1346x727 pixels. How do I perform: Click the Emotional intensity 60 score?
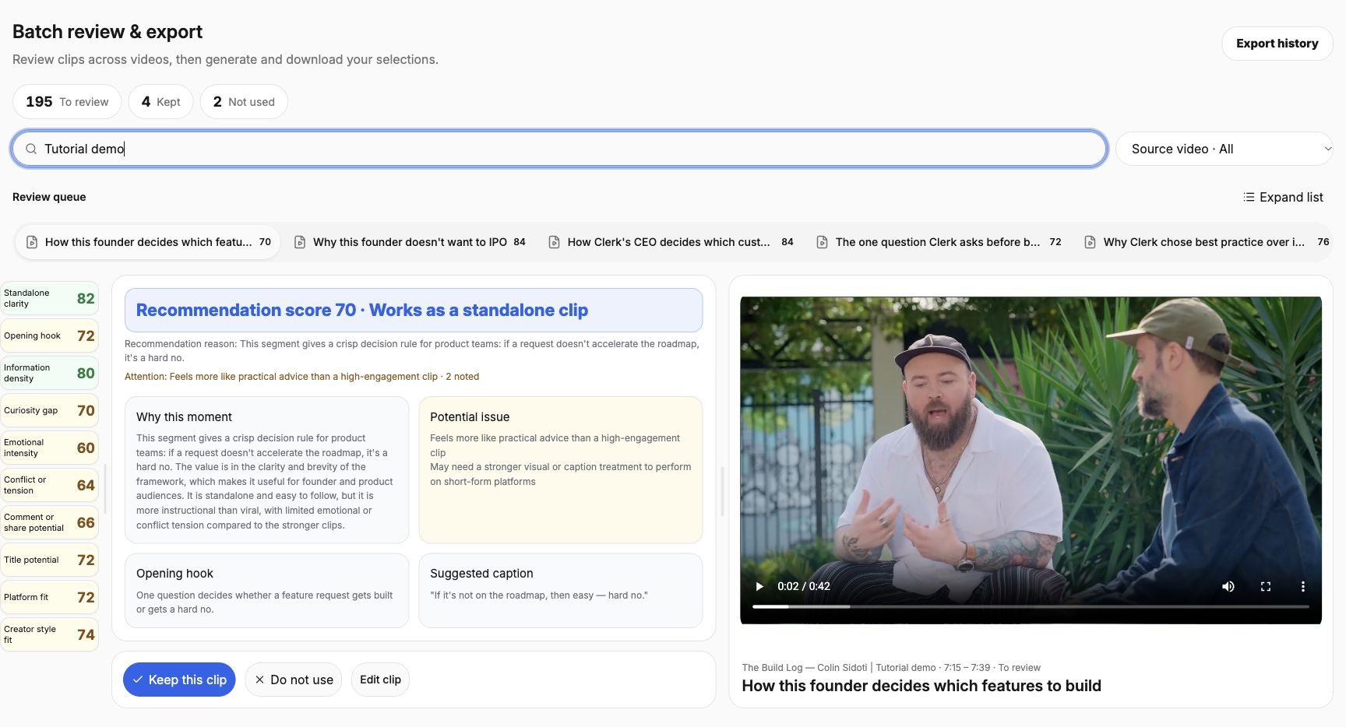(x=50, y=448)
